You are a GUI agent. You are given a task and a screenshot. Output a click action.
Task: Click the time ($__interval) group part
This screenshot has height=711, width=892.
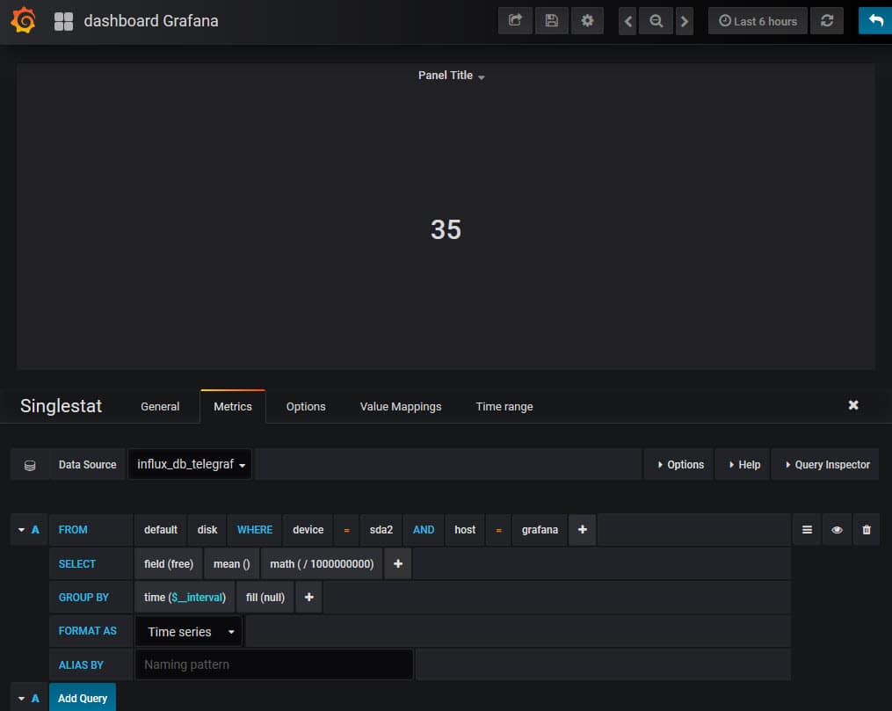pos(185,598)
